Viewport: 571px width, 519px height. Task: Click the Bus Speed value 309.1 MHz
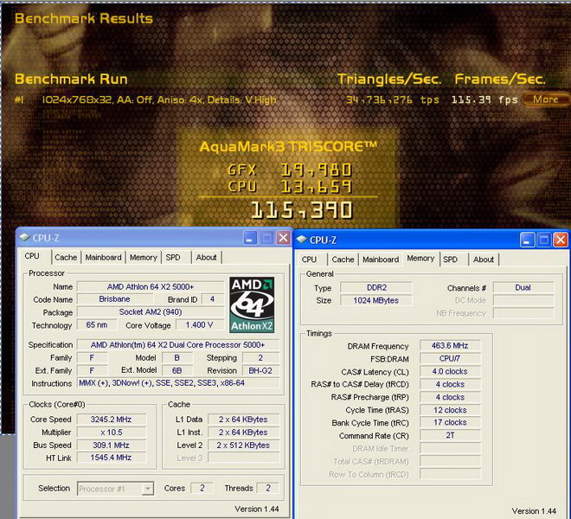(111, 445)
